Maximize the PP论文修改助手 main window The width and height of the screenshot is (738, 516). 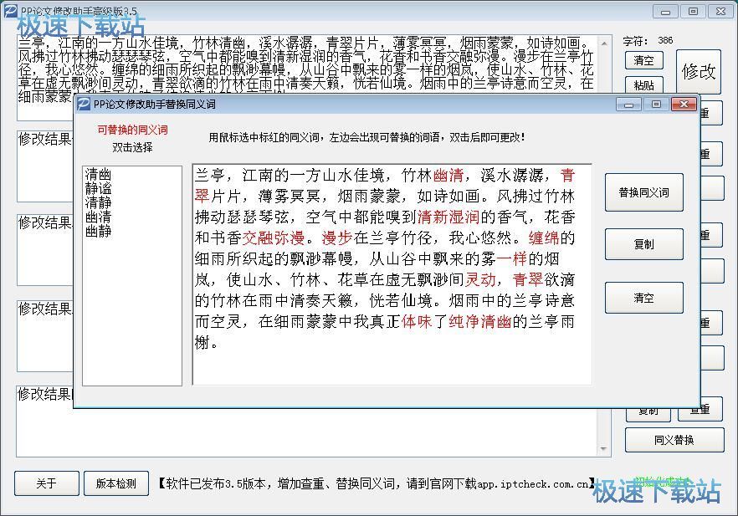(693, 12)
